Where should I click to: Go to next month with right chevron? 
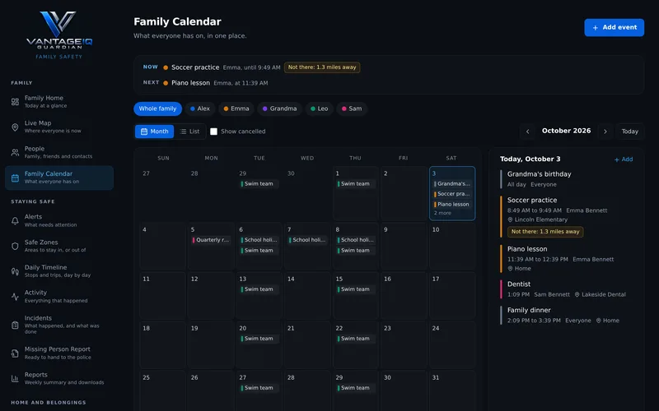[605, 132]
